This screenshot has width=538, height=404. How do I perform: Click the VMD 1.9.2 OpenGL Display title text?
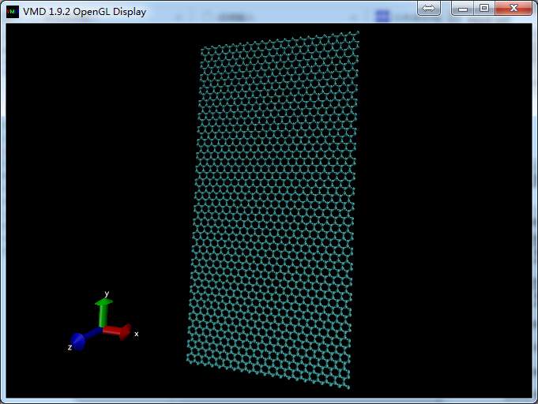click(x=85, y=12)
